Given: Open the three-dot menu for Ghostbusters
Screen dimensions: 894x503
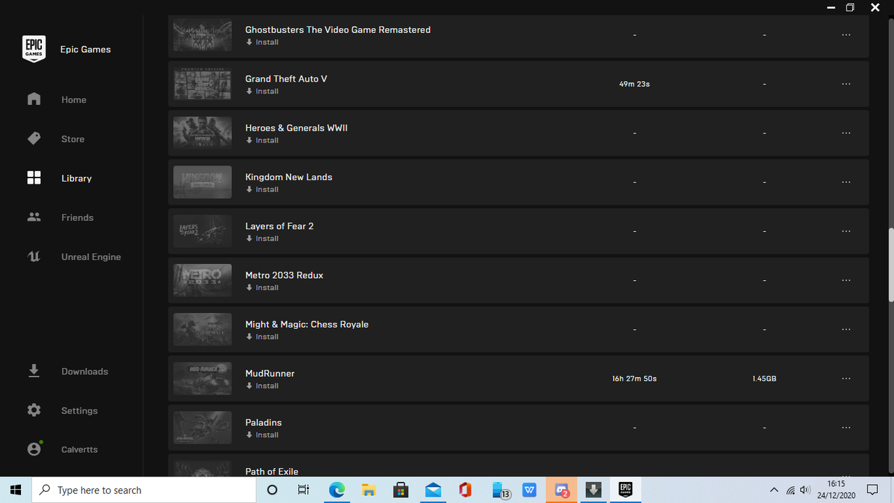Looking at the screenshot, I should 846,35.
